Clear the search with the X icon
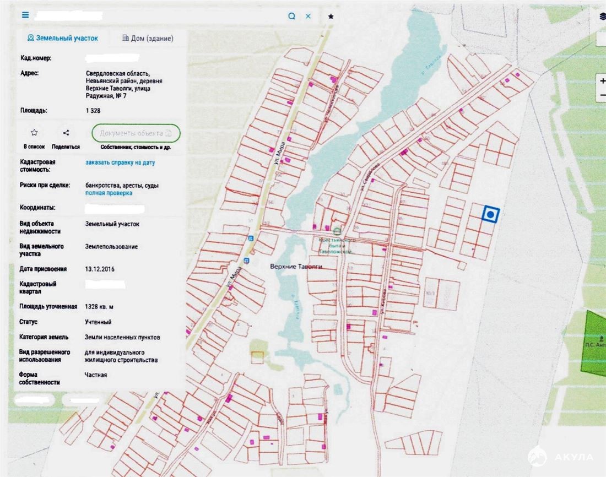Image resolution: width=606 pixels, height=477 pixels. click(x=308, y=16)
